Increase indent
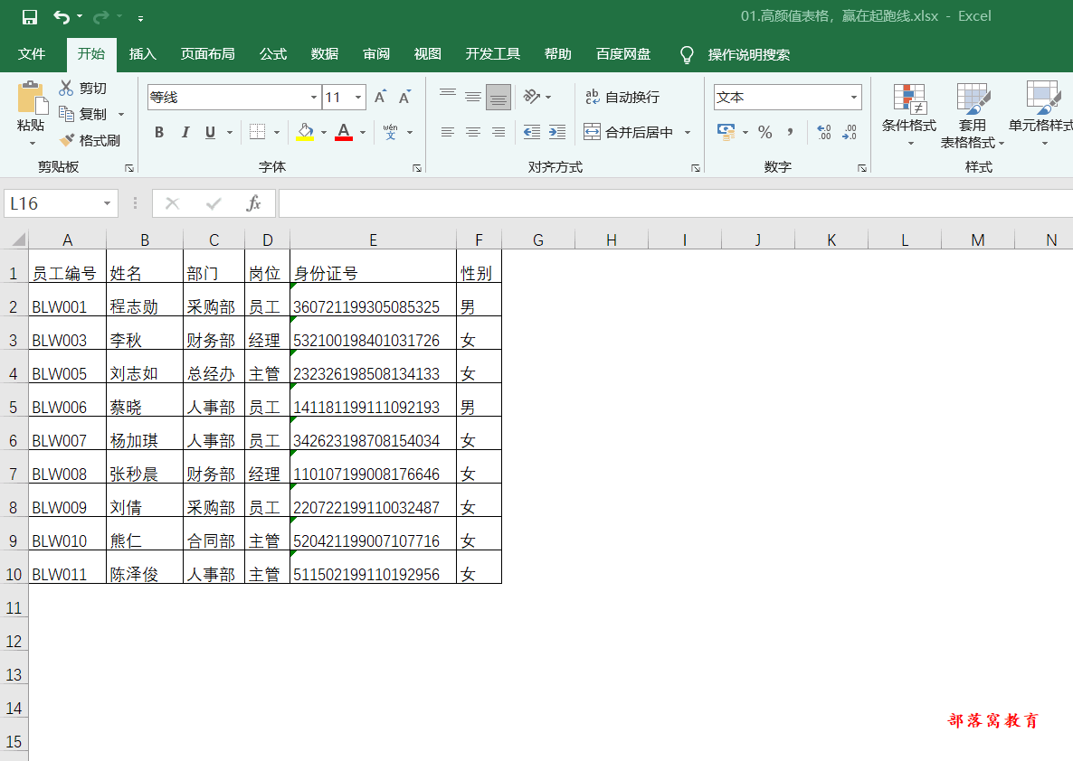1073x761 pixels. (557, 132)
